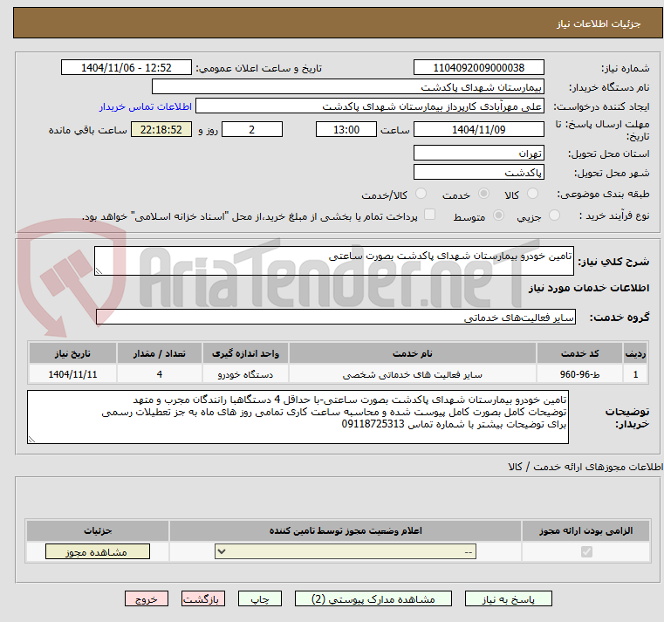The height and width of the screenshot is (622, 664).
Task: Click the پاسخ به نیاز button
Action: [x=508, y=599]
